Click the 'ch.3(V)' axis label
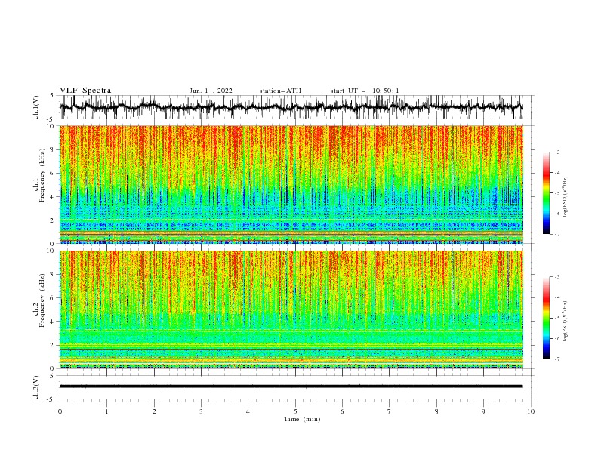598x462 pixels. (x=36, y=387)
